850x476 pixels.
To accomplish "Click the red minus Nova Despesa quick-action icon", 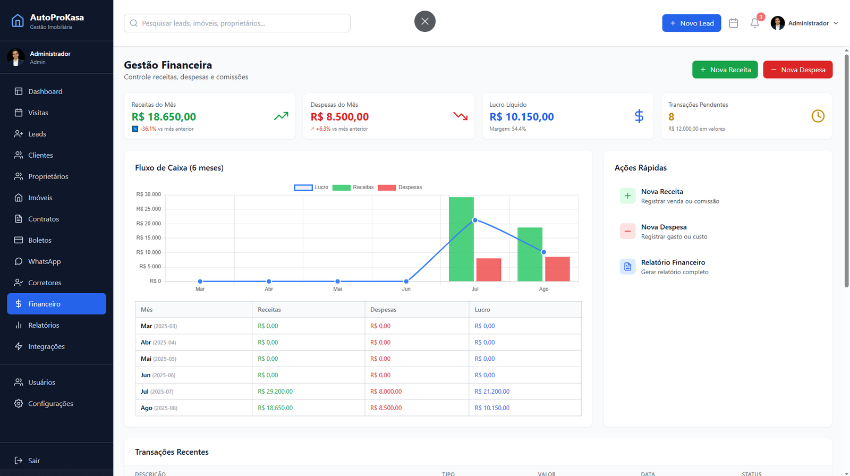I will [627, 231].
